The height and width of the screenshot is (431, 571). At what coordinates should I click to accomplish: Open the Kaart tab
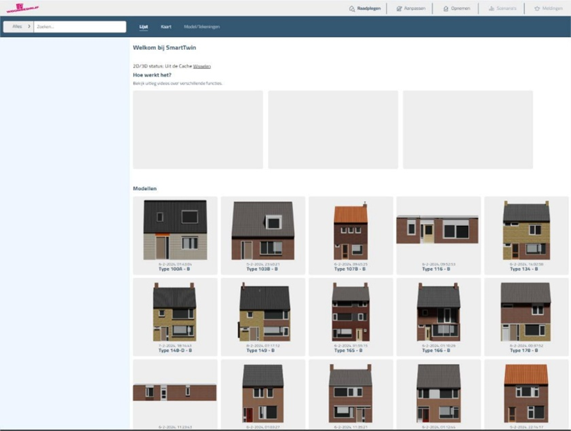[166, 27]
